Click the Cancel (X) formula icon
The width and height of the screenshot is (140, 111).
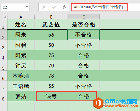click(44, 7)
